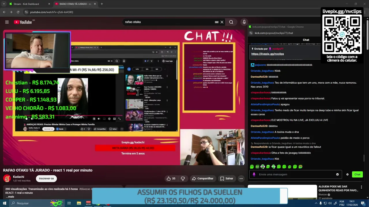Go to the YouTube home logo
This screenshot has height=207, width=369.
pyautogui.click(x=23, y=22)
